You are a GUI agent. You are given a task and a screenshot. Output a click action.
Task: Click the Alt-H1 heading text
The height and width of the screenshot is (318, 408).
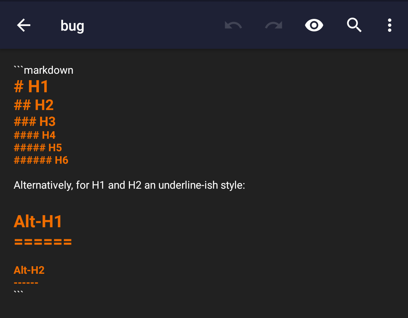38,221
